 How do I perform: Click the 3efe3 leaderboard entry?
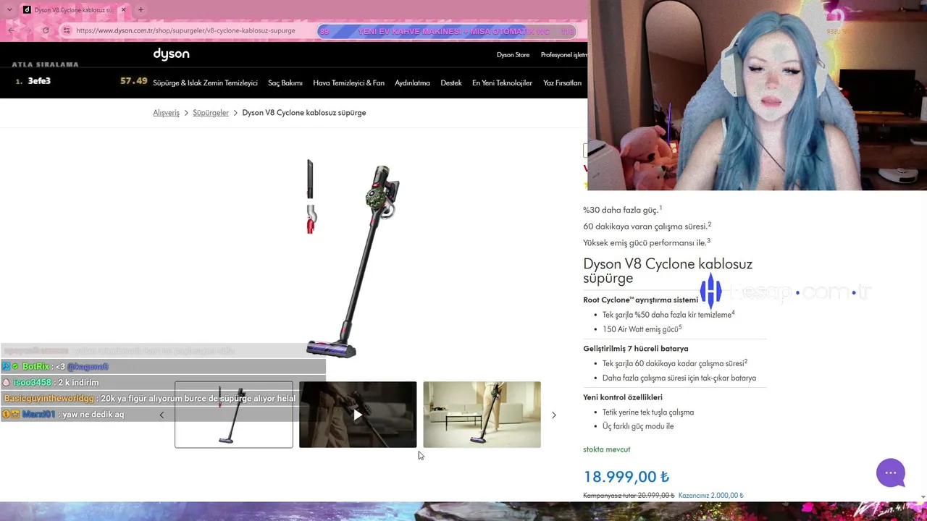[39, 81]
